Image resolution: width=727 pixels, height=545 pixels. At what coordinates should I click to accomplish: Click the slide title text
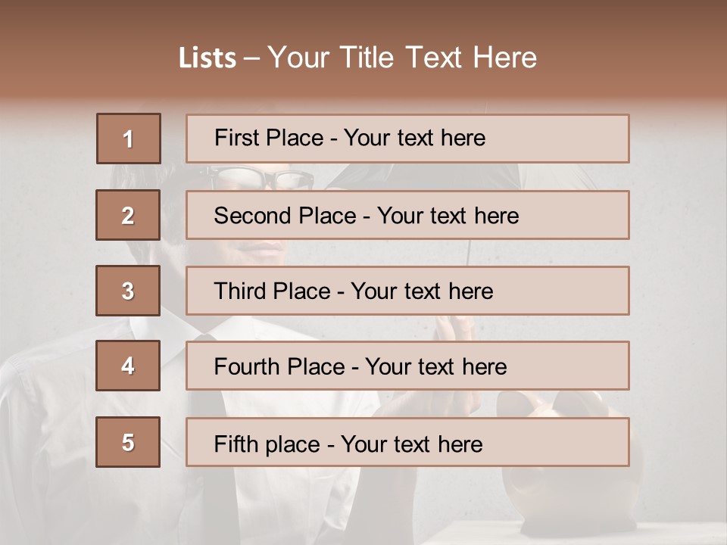pos(357,58)
